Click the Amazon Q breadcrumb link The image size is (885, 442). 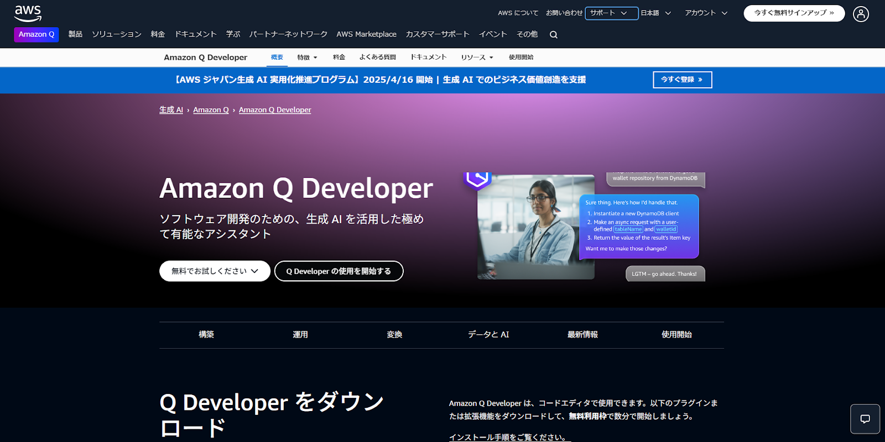tap(211, 110)
